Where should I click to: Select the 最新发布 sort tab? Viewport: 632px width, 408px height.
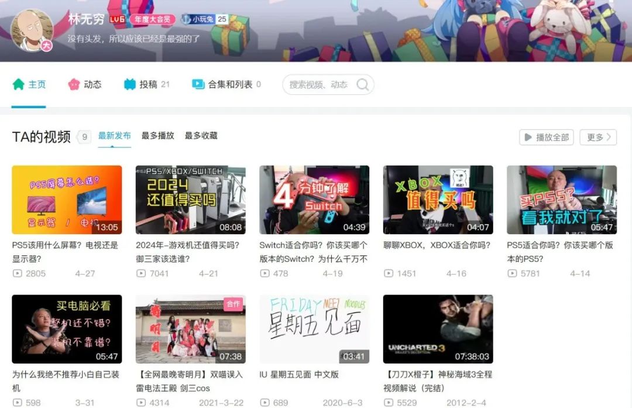(114, 136)
